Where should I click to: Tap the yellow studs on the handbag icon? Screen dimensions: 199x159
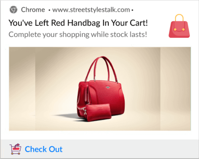(x=179, y=30)
